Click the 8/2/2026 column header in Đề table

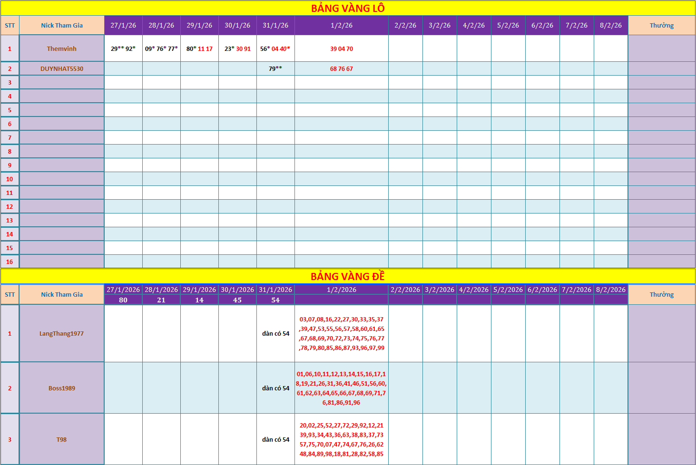pyautogui.click(x=611, y=290)
